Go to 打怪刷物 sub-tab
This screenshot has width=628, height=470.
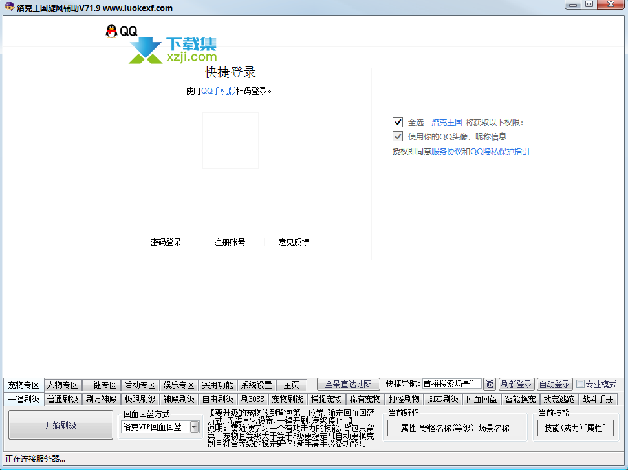point(404,399)
